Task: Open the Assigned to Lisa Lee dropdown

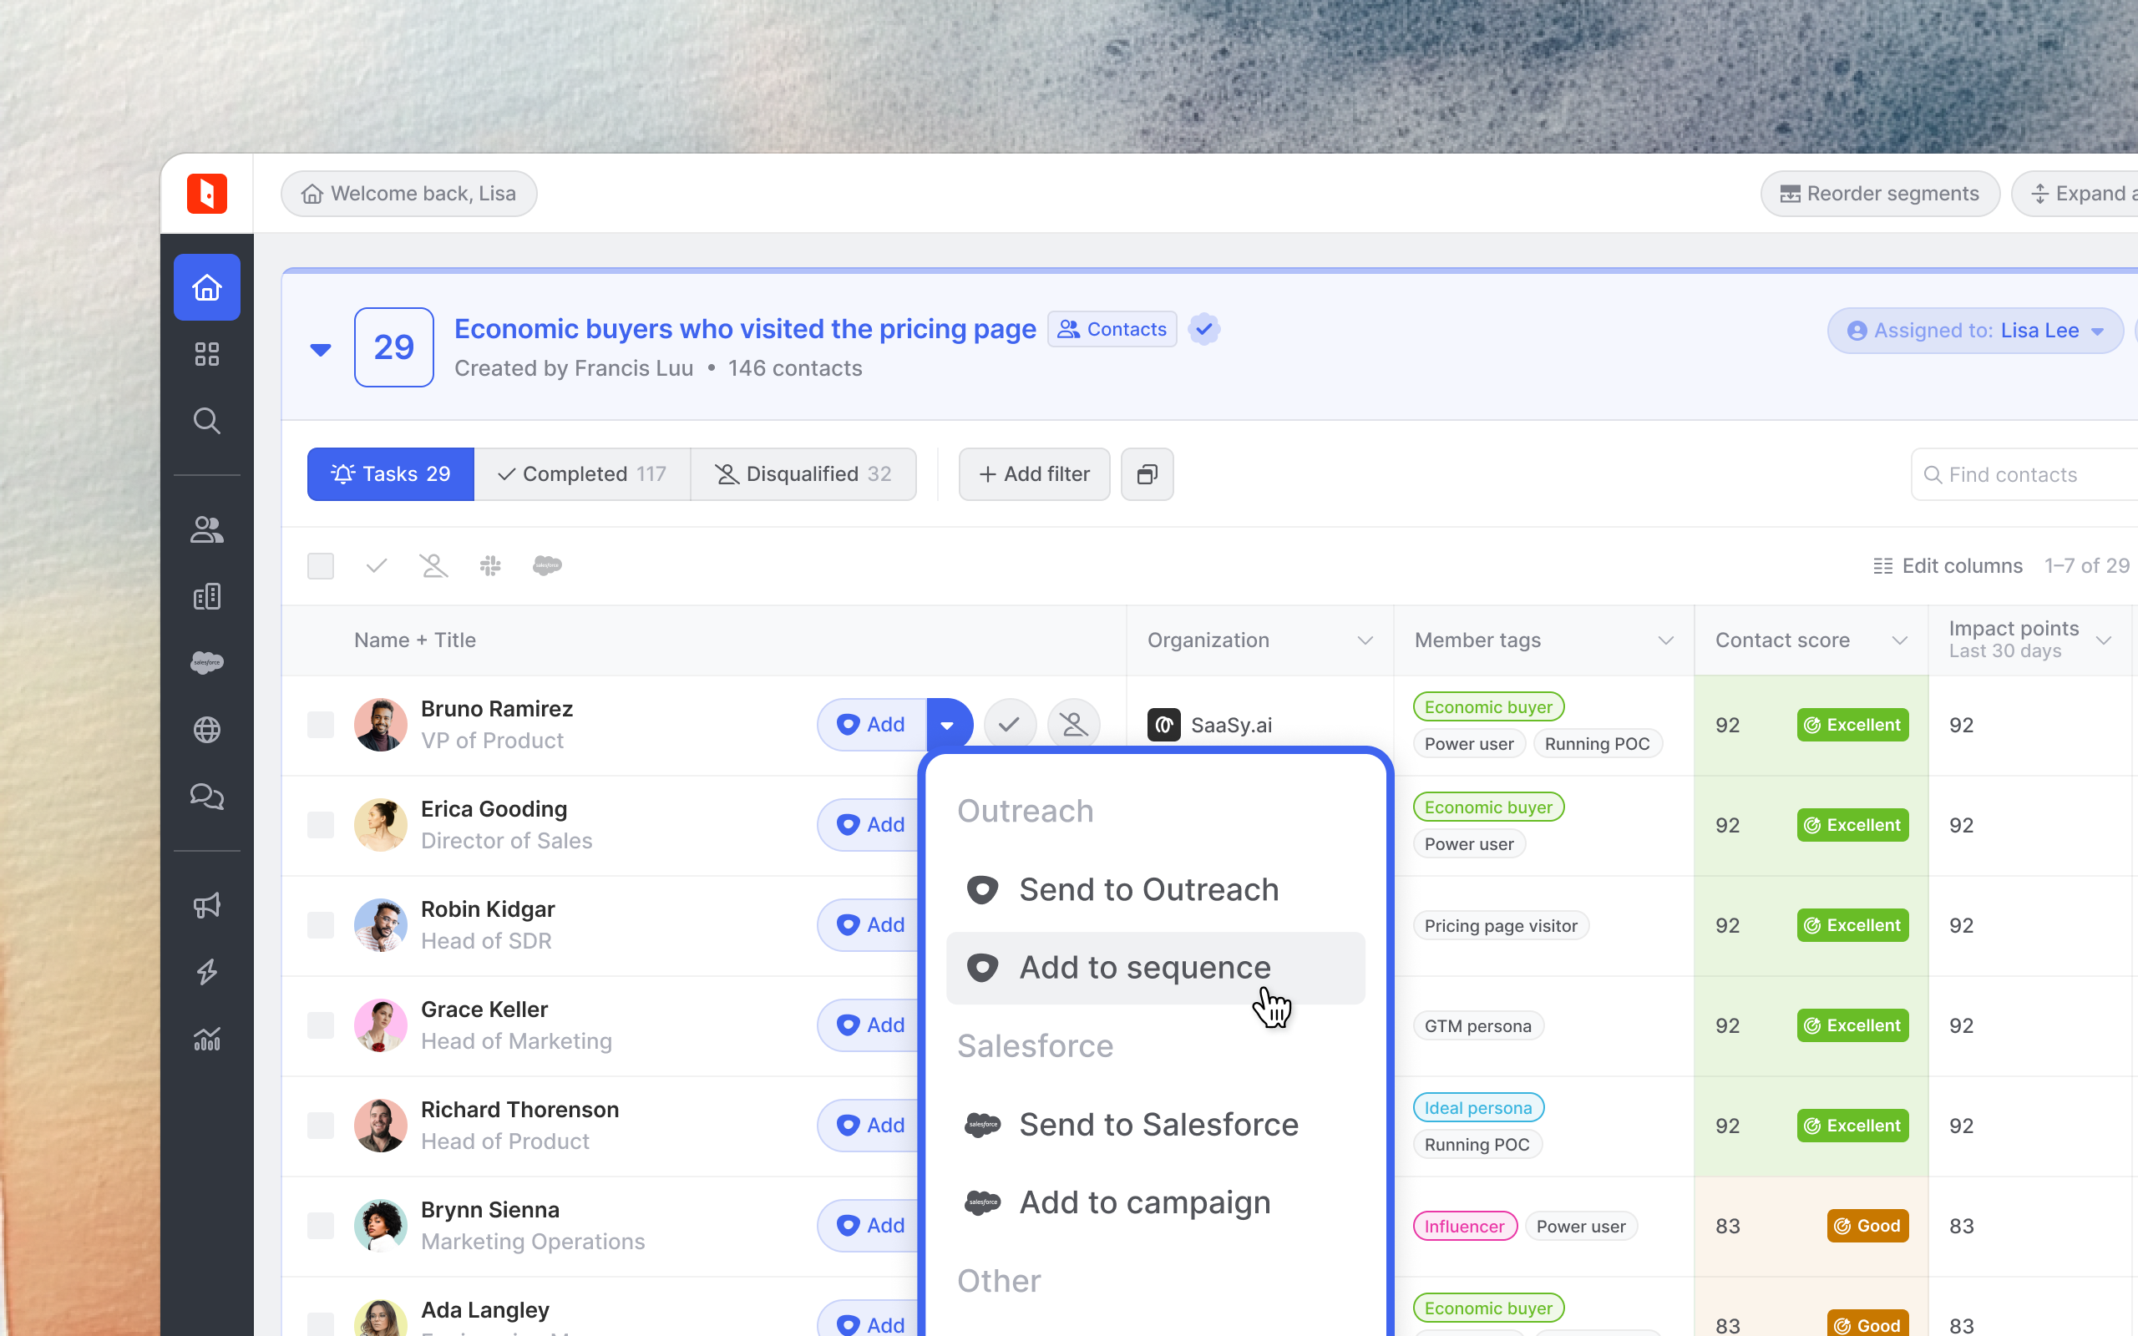Action: (x=1974, y=331)
